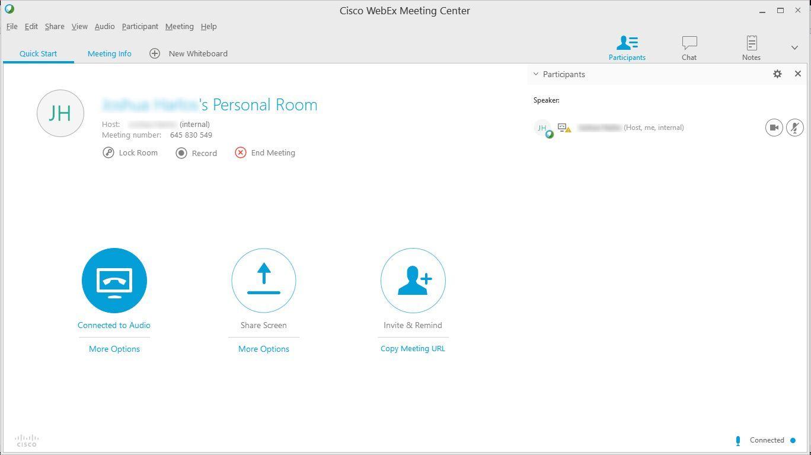811x455 pixels.
Task: Click the JH avatar in participant list
Action: point(542,128)
